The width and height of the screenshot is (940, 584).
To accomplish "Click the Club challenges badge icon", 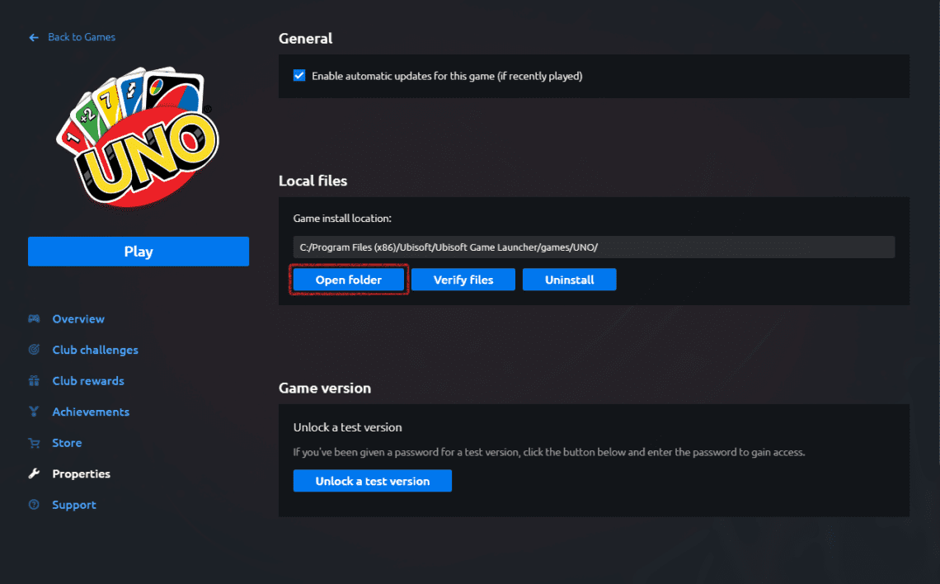I will tap(33, 349).
